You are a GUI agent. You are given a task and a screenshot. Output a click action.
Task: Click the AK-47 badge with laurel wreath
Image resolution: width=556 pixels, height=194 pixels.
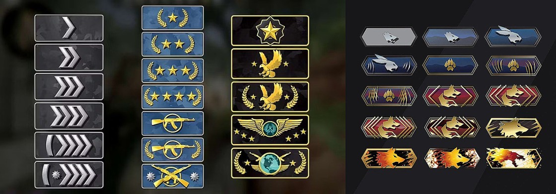pos(173,150)
